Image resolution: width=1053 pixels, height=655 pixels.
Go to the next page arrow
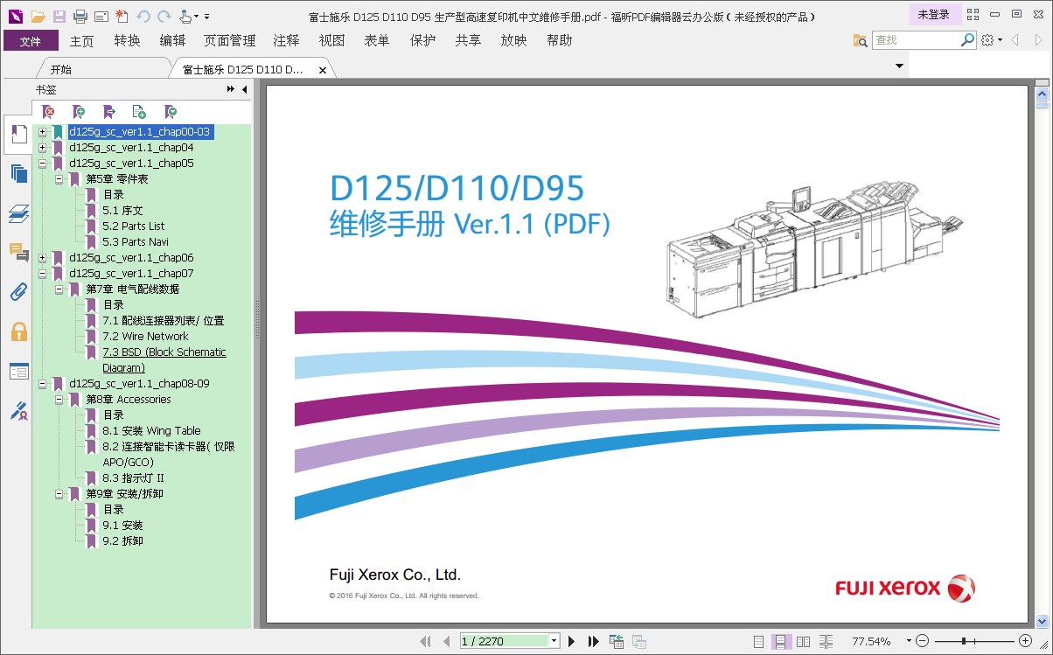pyautogui.click(x=572, y=641)
